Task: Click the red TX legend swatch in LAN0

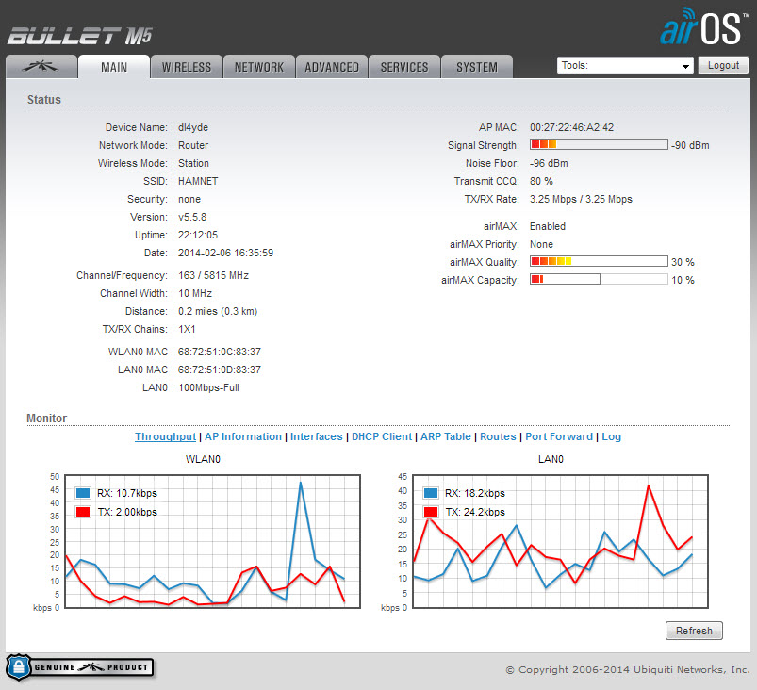Action: (x=430, y=512)
